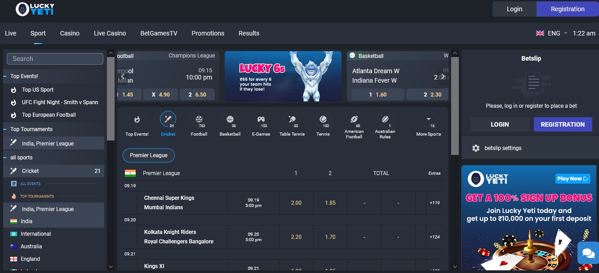Click the UK flag language icon

540,33
